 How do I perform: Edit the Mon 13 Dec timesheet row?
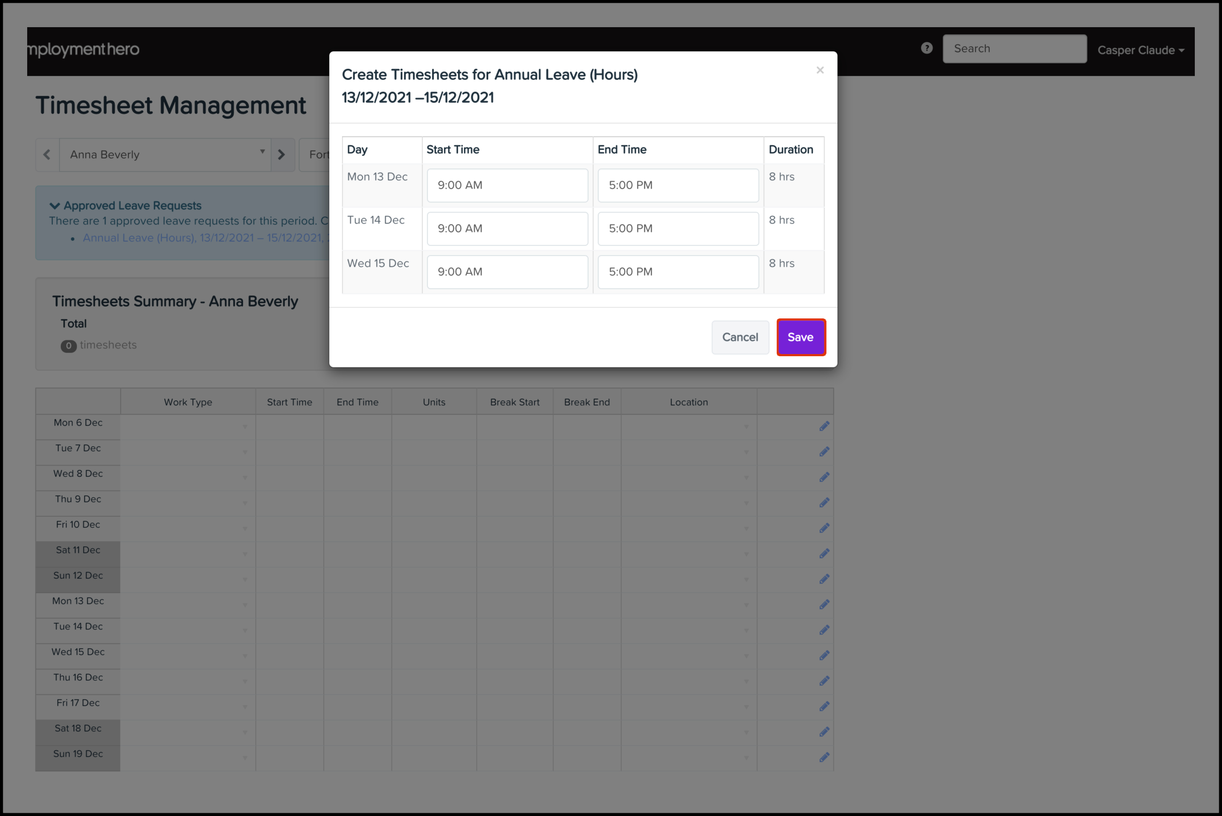pyautogui.click(x=824, y=605)
